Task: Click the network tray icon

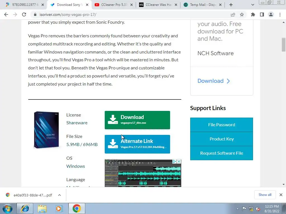Action: [251, 209]
